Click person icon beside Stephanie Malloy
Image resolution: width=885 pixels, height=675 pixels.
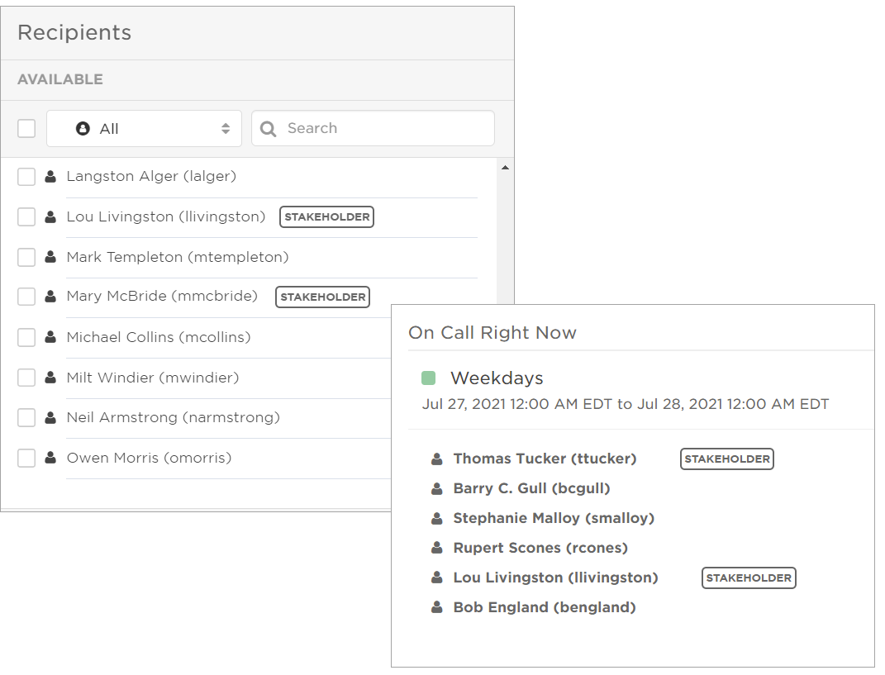[x=437, y=518]
